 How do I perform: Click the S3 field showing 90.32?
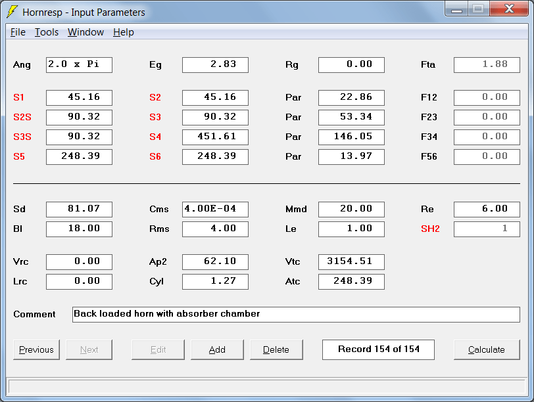215,118
